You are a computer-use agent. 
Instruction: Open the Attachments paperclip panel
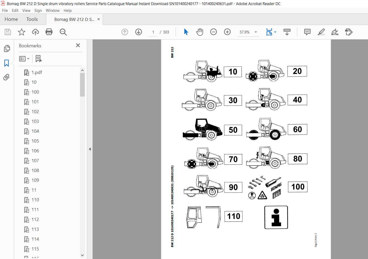(x=7, y=77)
